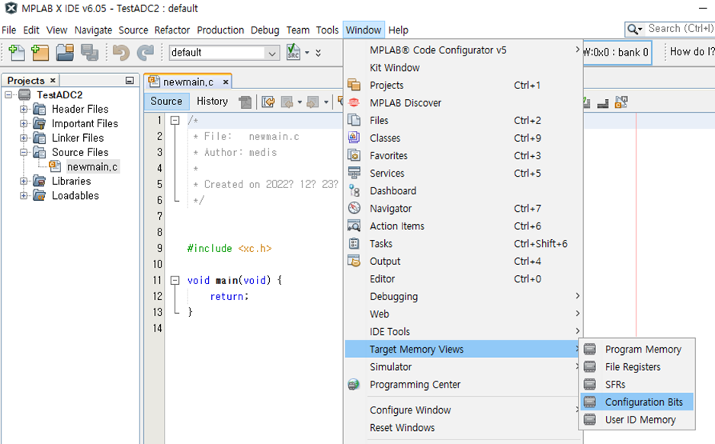This screenshot has height=444, width=715.
Task: Open the File menu
Action: pyautogui.click(x=8, y=30)
